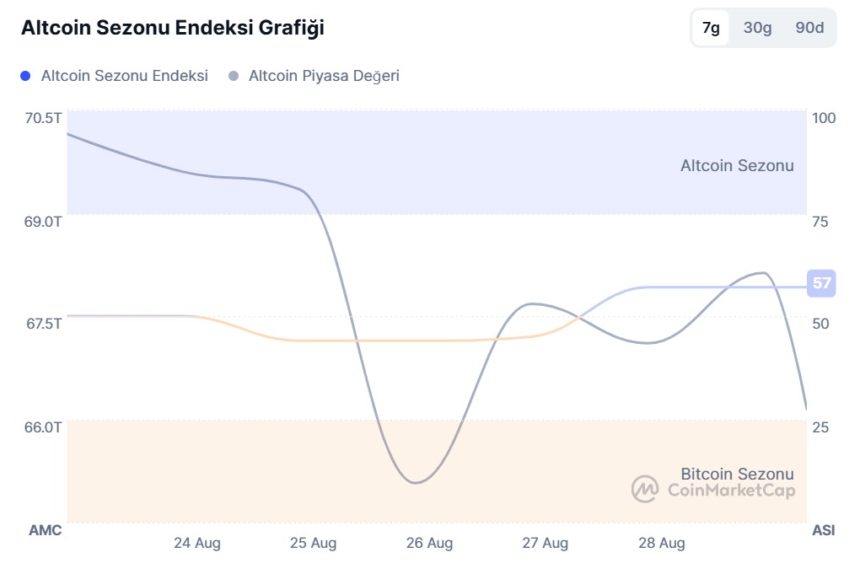
Task: Click the 27 Aug date label
Action: pos(546,544)
